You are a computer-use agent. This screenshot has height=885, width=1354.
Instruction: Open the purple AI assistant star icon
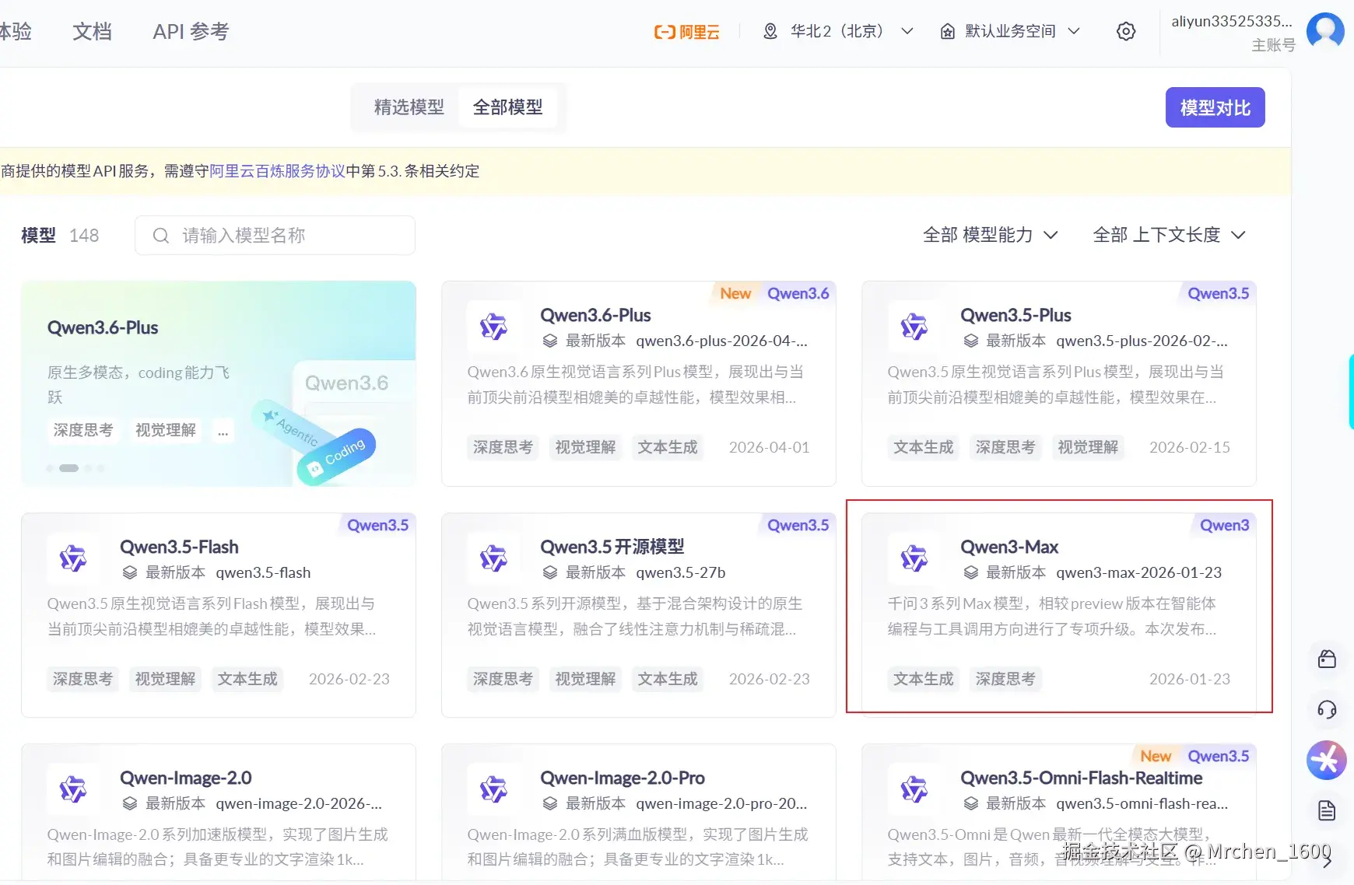click(1327, 760)
